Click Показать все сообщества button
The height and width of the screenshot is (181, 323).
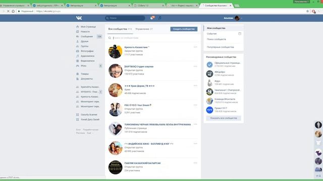(x=224, y=118)
